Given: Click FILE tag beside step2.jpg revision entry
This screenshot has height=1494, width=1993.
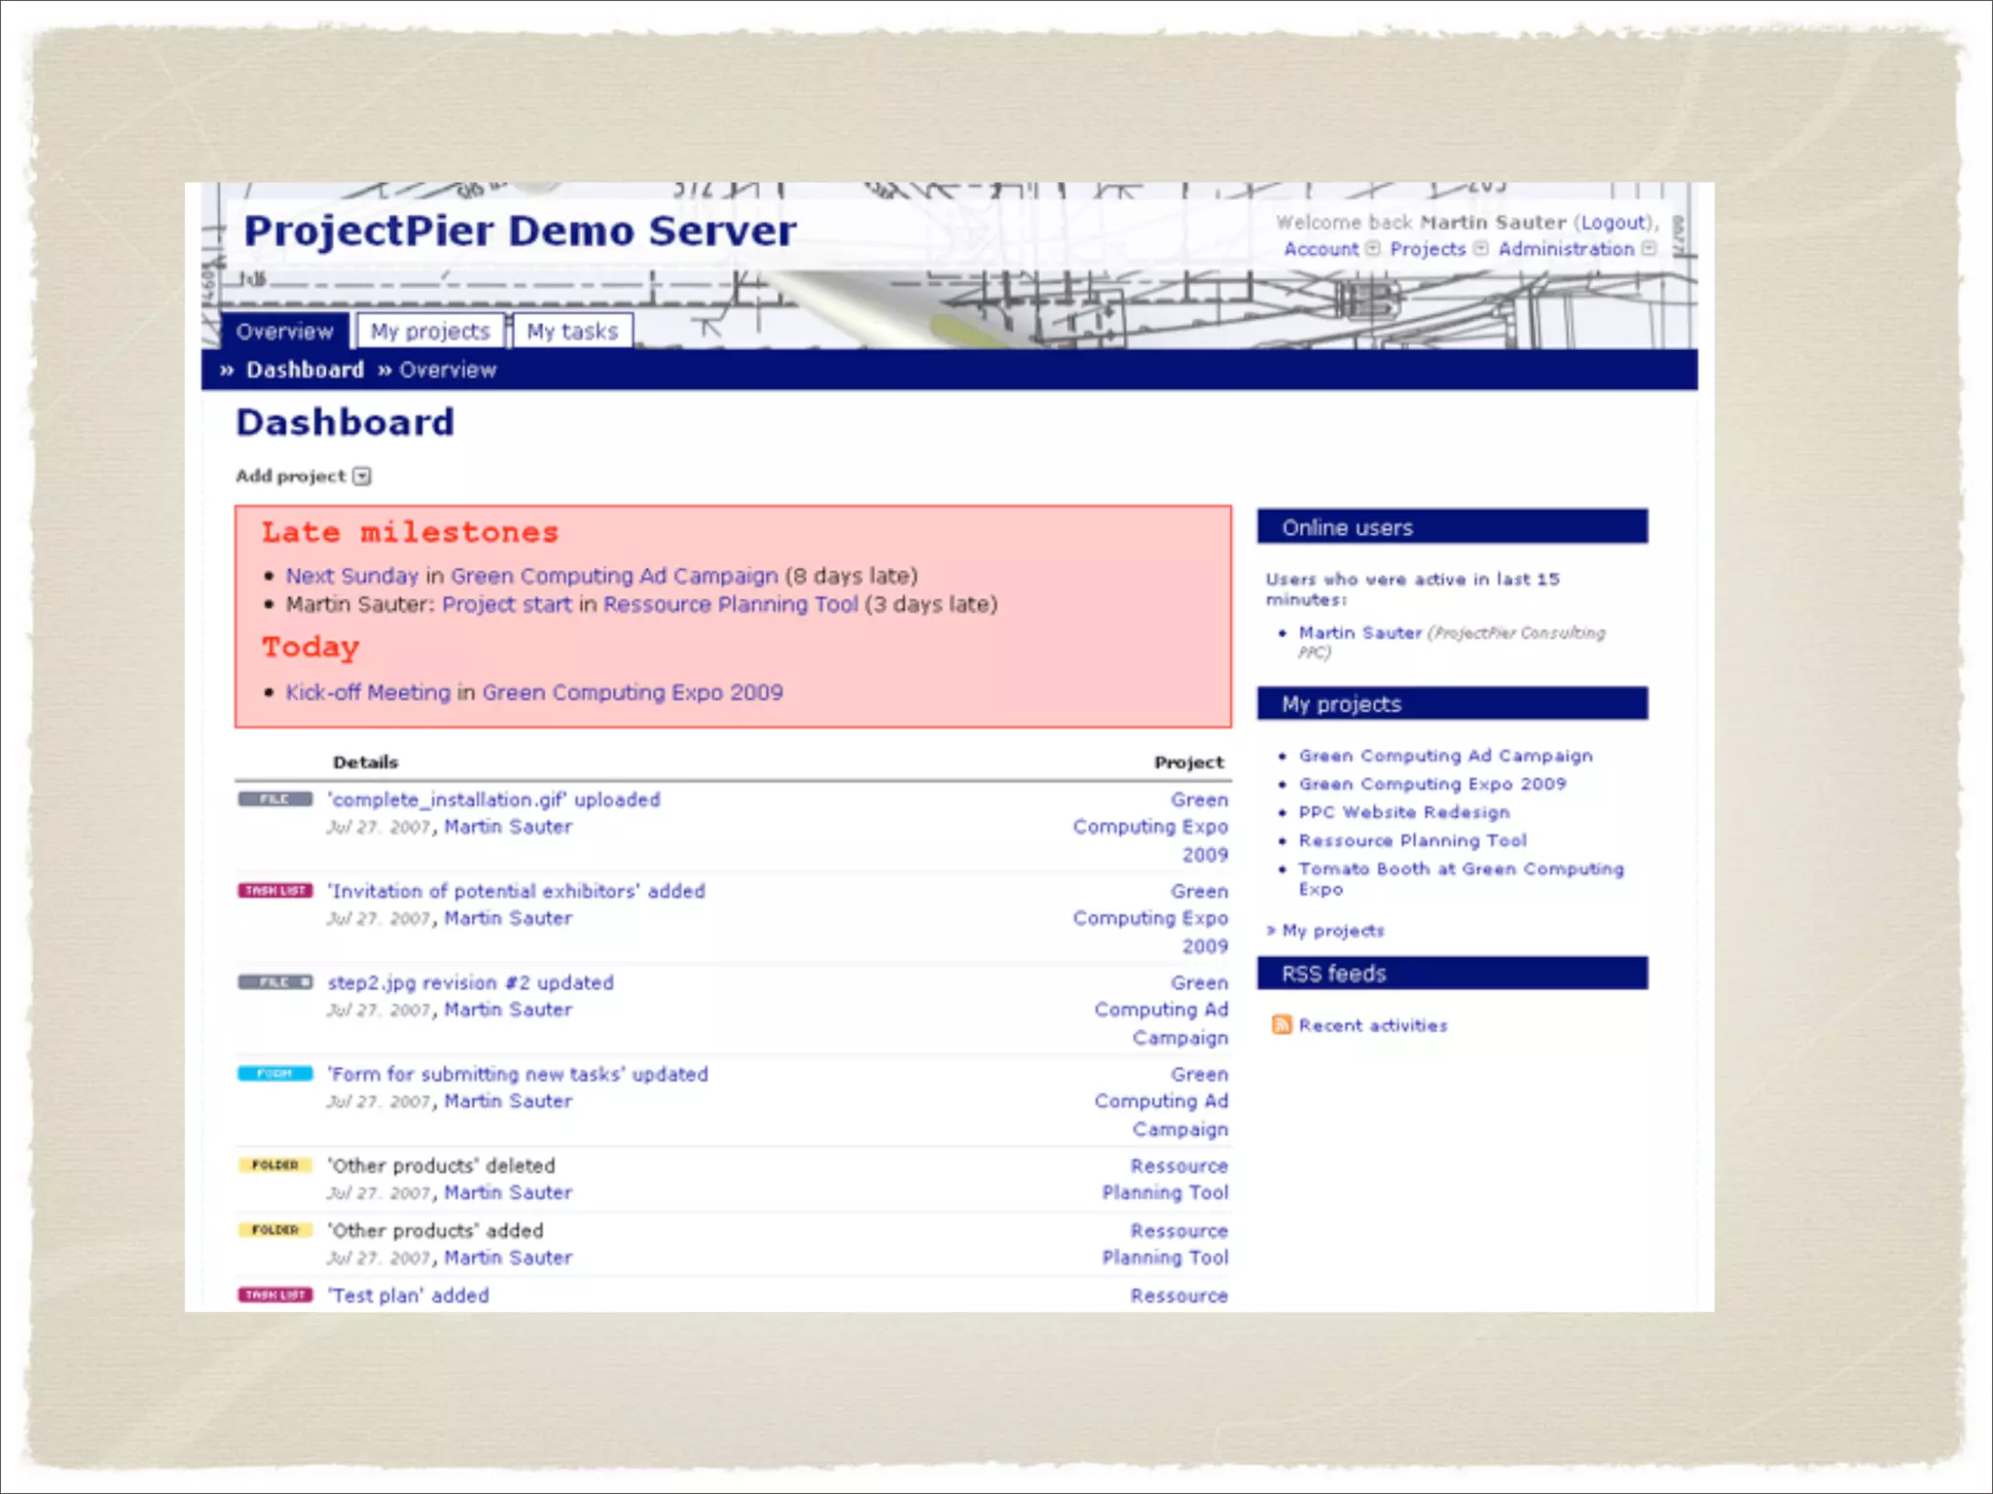Looking at the screenshot, I should [275, 982].
